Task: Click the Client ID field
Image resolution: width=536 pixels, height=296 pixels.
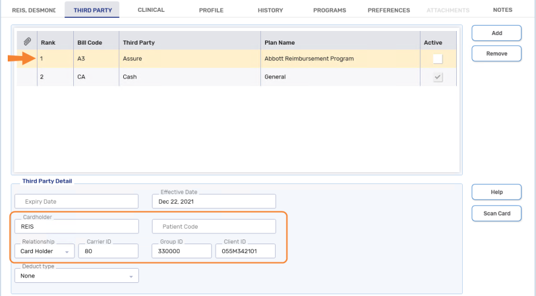Action: point(245,251)
